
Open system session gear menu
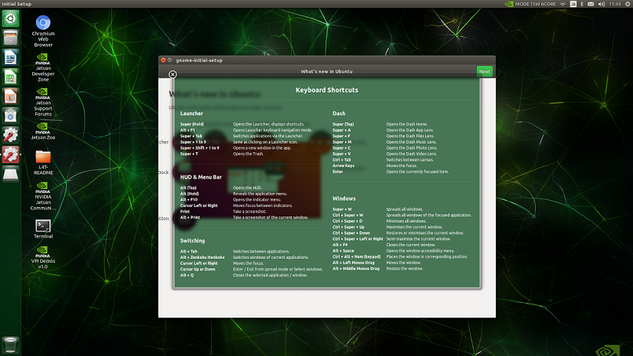(x=628, y=4)
